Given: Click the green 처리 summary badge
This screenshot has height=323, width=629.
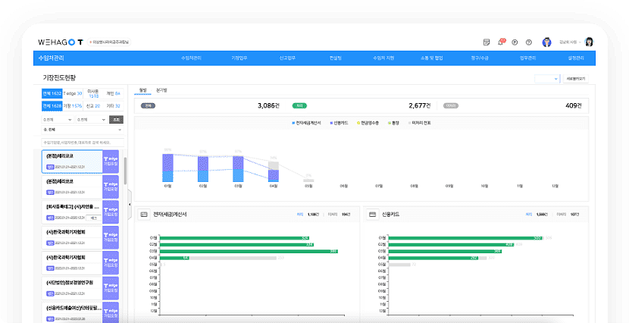Looking at the screenshot, I should (x=299, y=106).
